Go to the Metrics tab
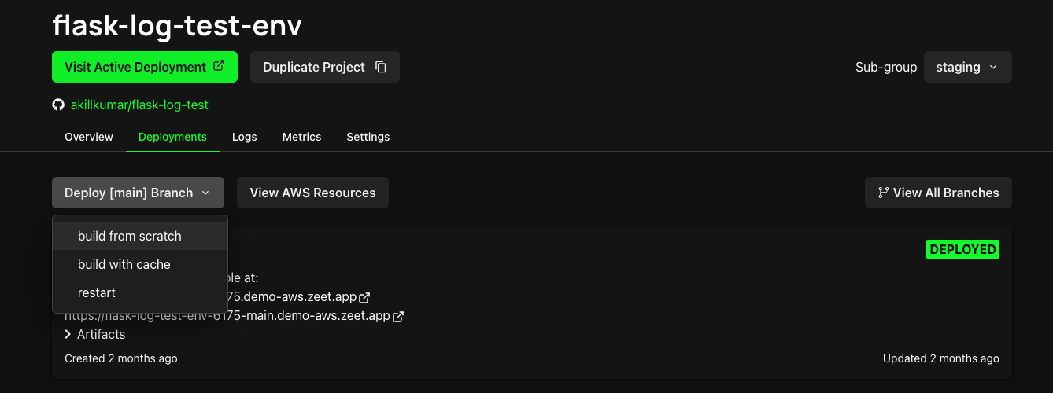The height and width of the screenshot is (393, 1053). pos(302,137)
